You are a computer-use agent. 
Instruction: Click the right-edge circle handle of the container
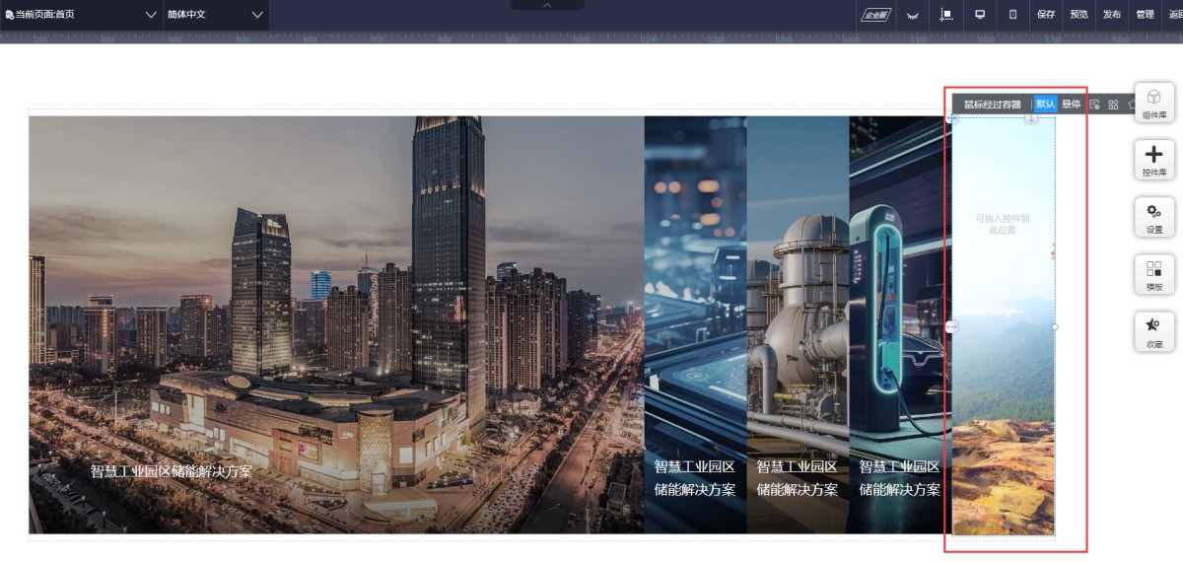pyautogui.click(x=1055, y=326)
